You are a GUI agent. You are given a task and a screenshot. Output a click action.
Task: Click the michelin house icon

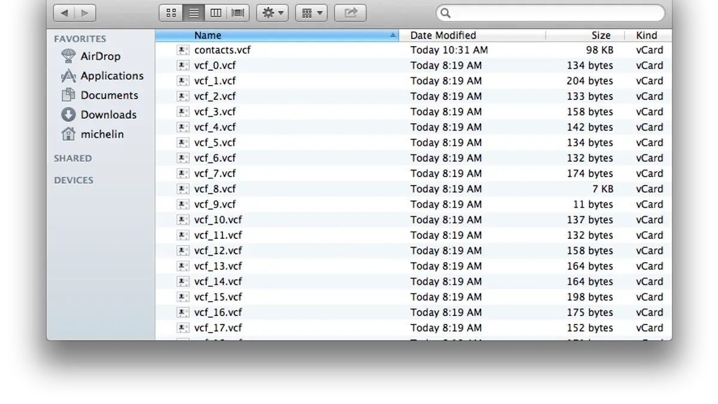click(68, 134)
